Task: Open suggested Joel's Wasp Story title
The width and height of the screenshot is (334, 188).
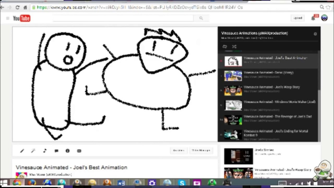Action: pyautogui.click(x=283, y=170)
